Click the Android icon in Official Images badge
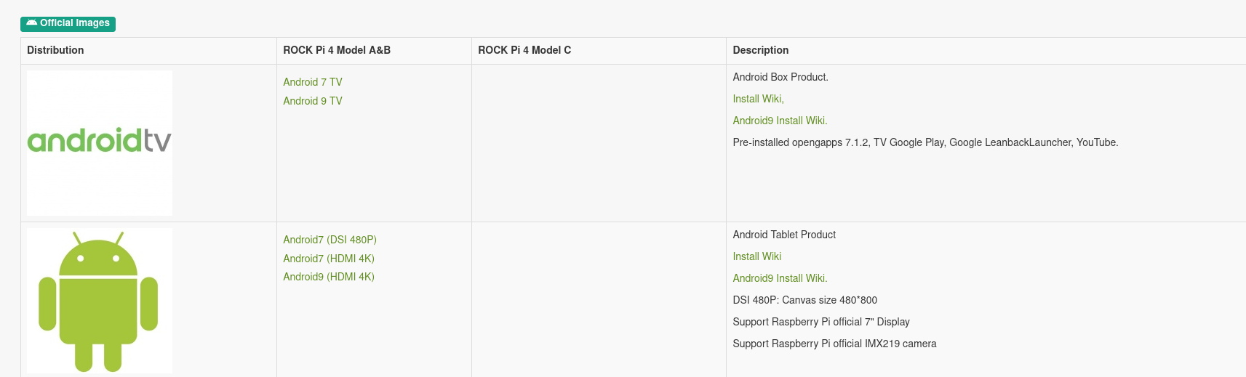Image resolution: width=1246 pixels, height=377 pixels. click(x=31, y=23)
